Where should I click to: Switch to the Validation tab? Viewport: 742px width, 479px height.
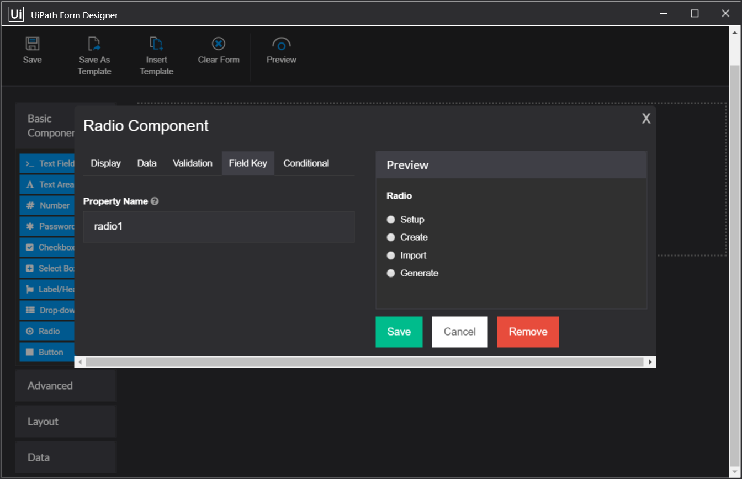coord(192,163)
